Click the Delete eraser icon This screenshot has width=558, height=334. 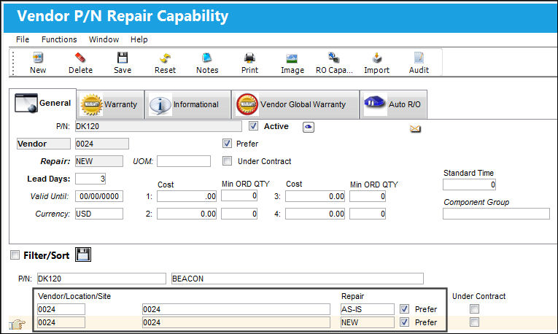tap(80, 58)
